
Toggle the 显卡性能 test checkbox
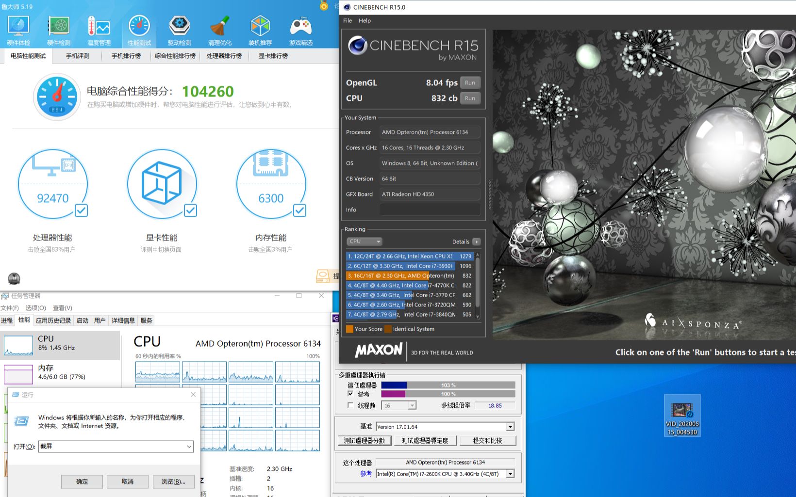point(191,210)
